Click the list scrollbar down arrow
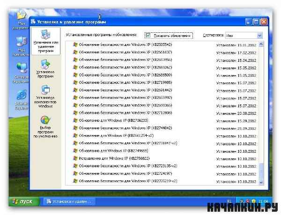281x215 pixels. coord(261,182)
